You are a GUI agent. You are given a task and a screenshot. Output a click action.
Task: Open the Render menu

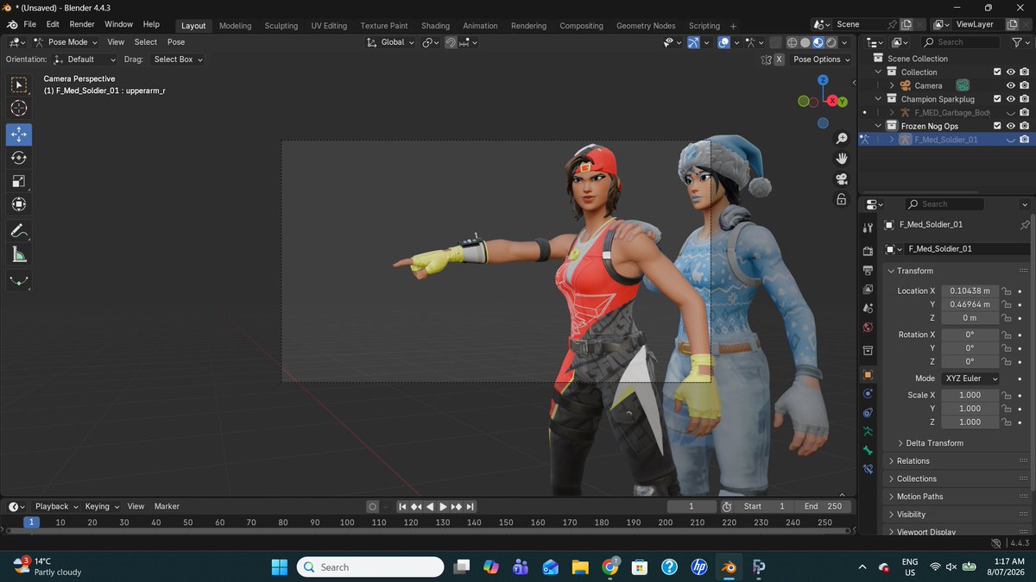(x=82, y=24)
